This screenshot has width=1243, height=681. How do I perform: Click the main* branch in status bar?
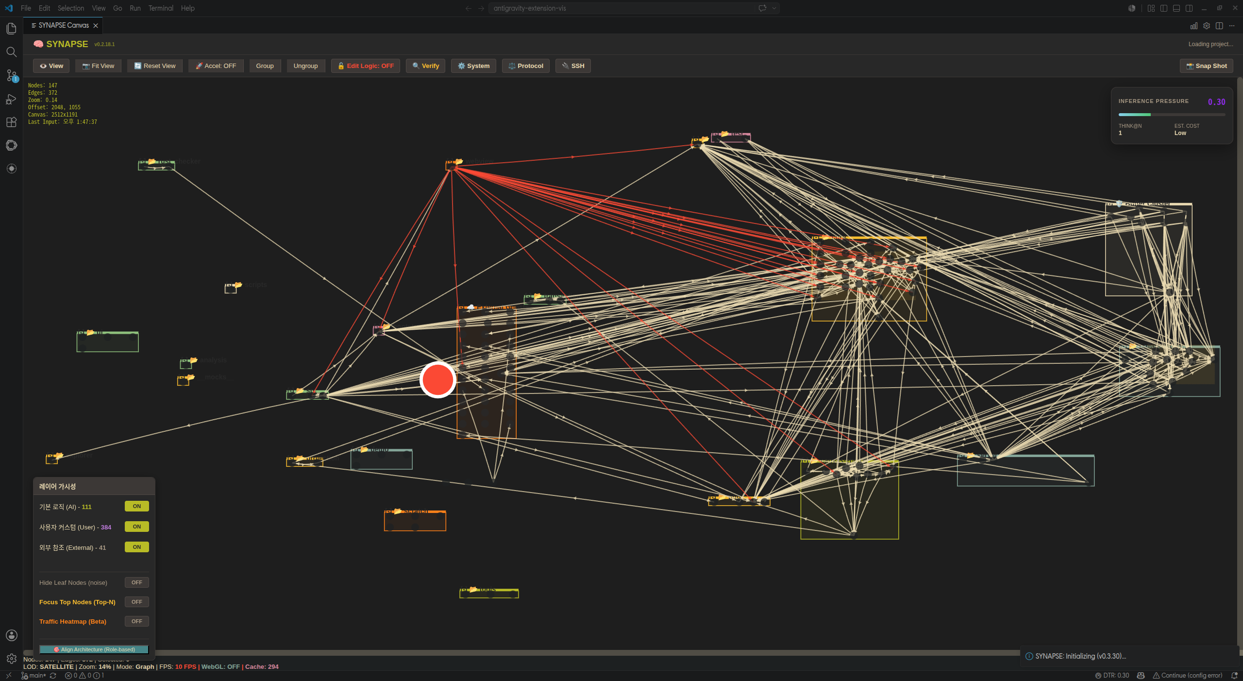pos(34,676)
